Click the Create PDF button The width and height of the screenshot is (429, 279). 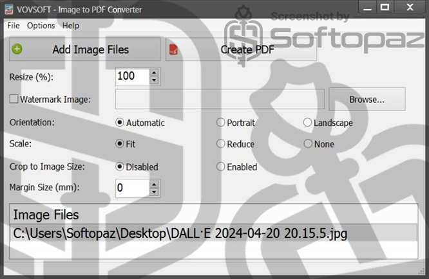point(241,50)
